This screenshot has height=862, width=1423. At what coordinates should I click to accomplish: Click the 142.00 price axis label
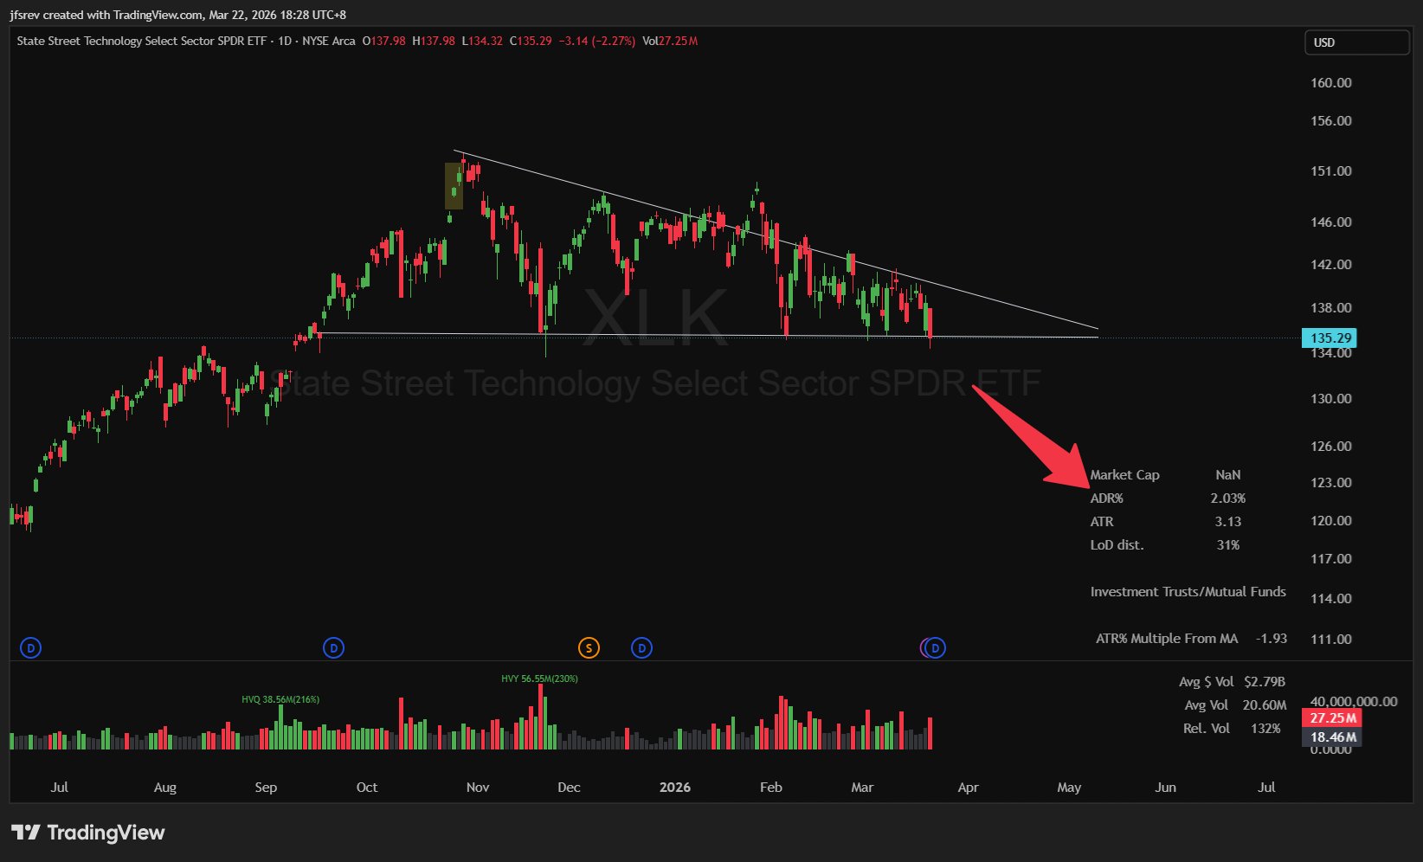1331,265
